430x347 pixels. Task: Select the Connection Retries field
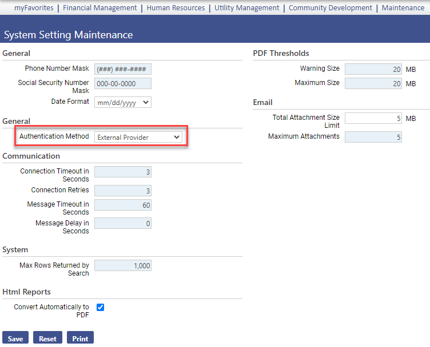tap(122, 191)
